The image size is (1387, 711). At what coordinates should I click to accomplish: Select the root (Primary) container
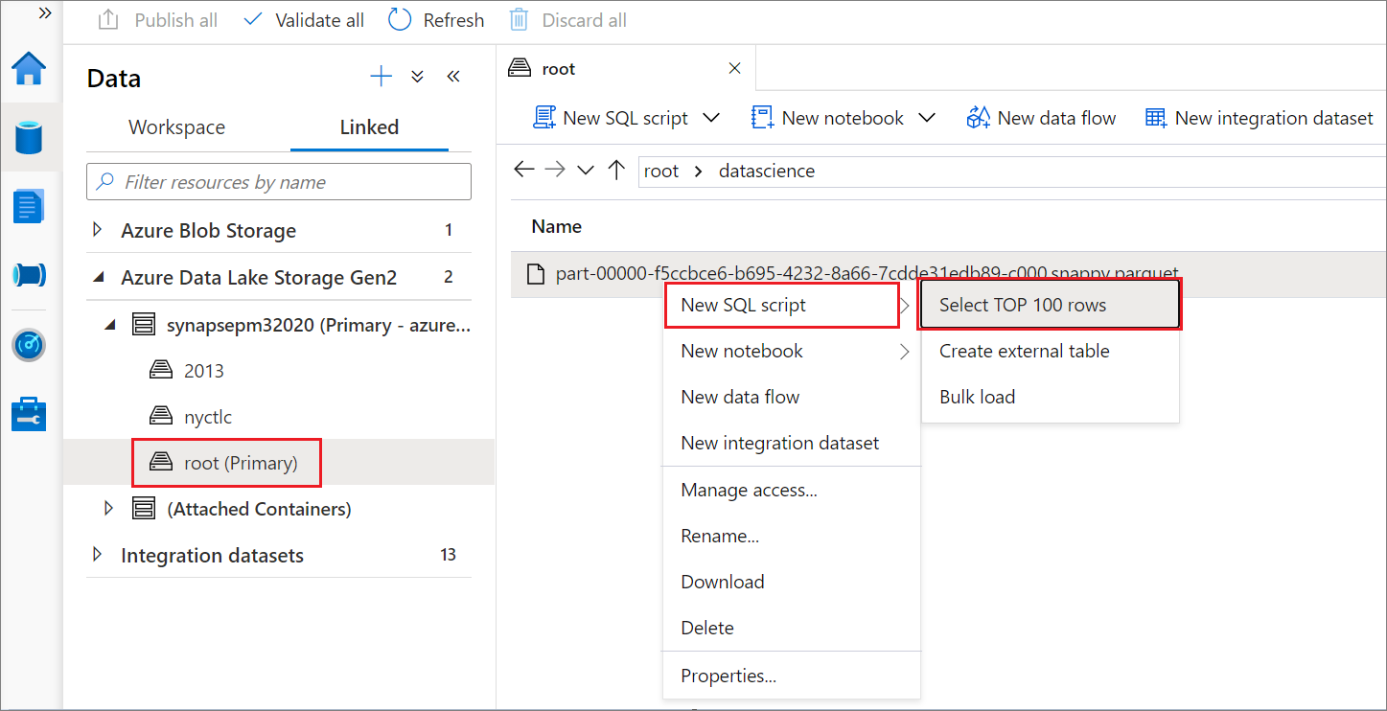(279, 463)
